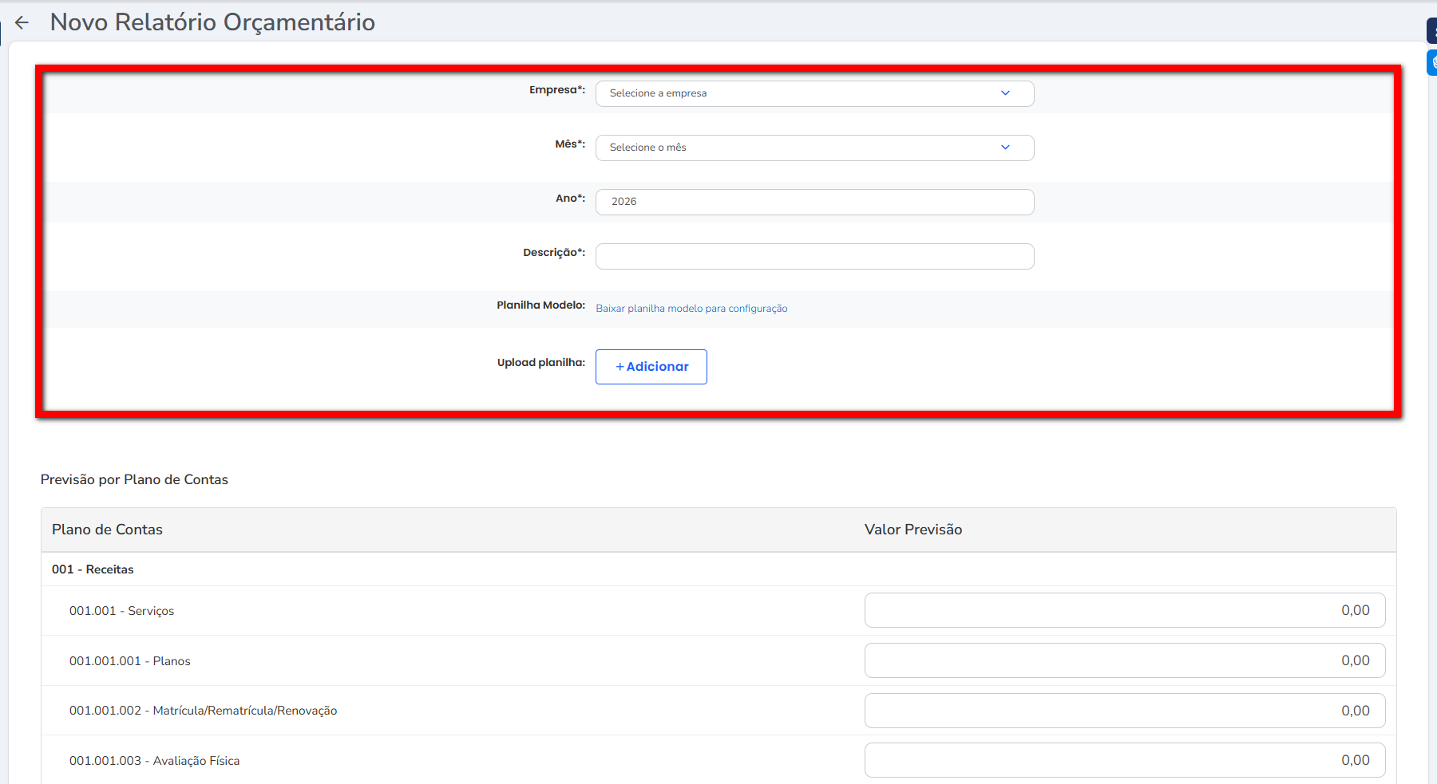
Task: Click the value field for 001.001 - Serviços
Action: 1124,610
